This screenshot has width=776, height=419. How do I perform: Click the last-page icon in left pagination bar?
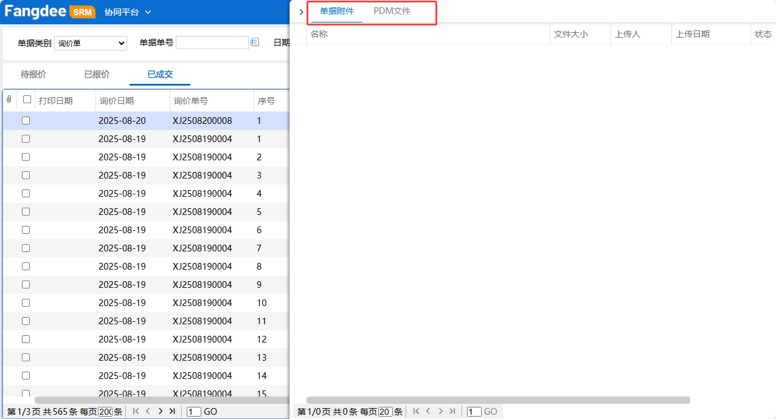point(173,411)
